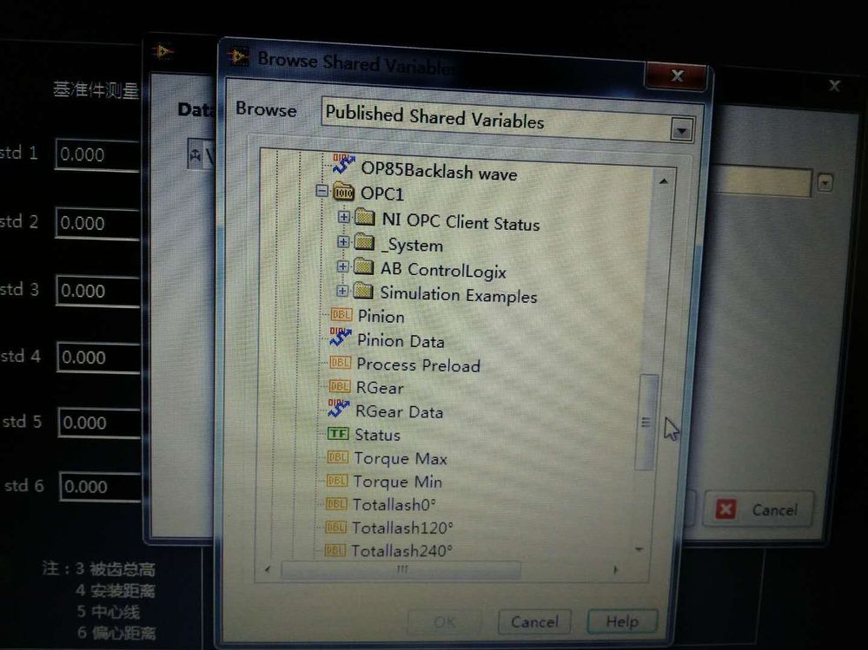Click the DBL icon beside RGear

340,386
